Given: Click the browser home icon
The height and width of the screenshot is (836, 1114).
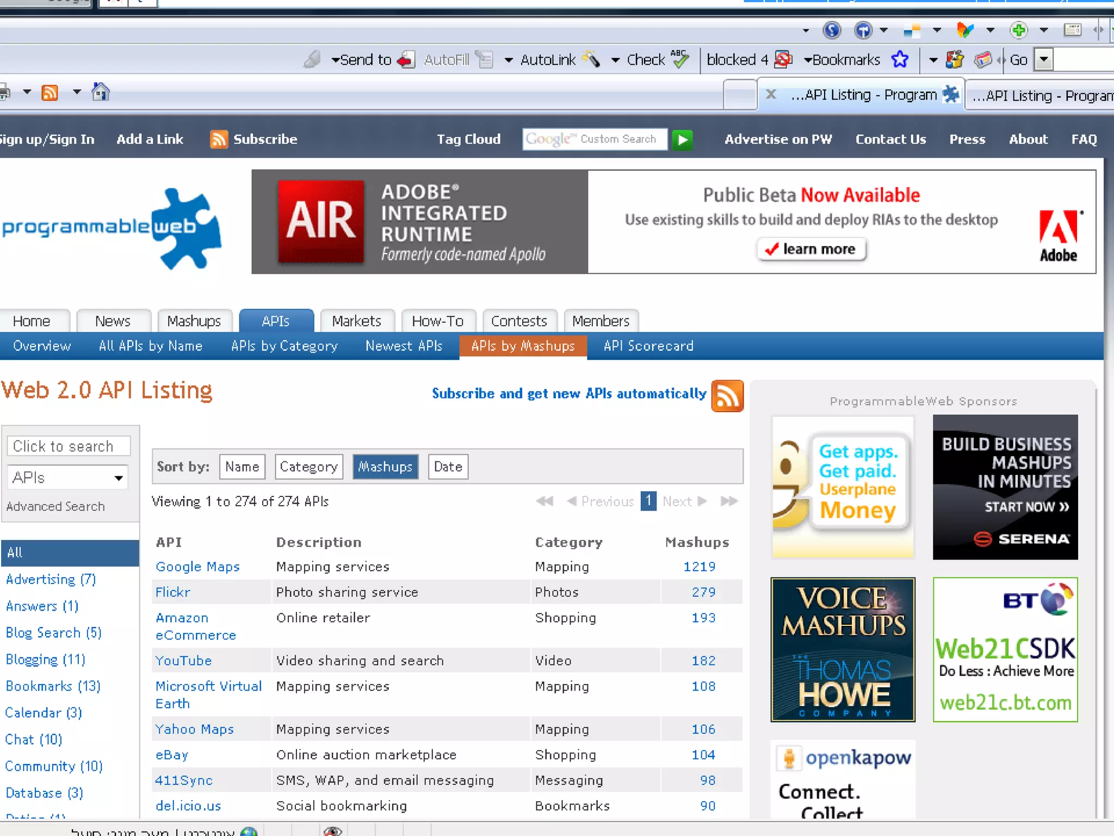Looking at the screenshot, I should (101, 93).
